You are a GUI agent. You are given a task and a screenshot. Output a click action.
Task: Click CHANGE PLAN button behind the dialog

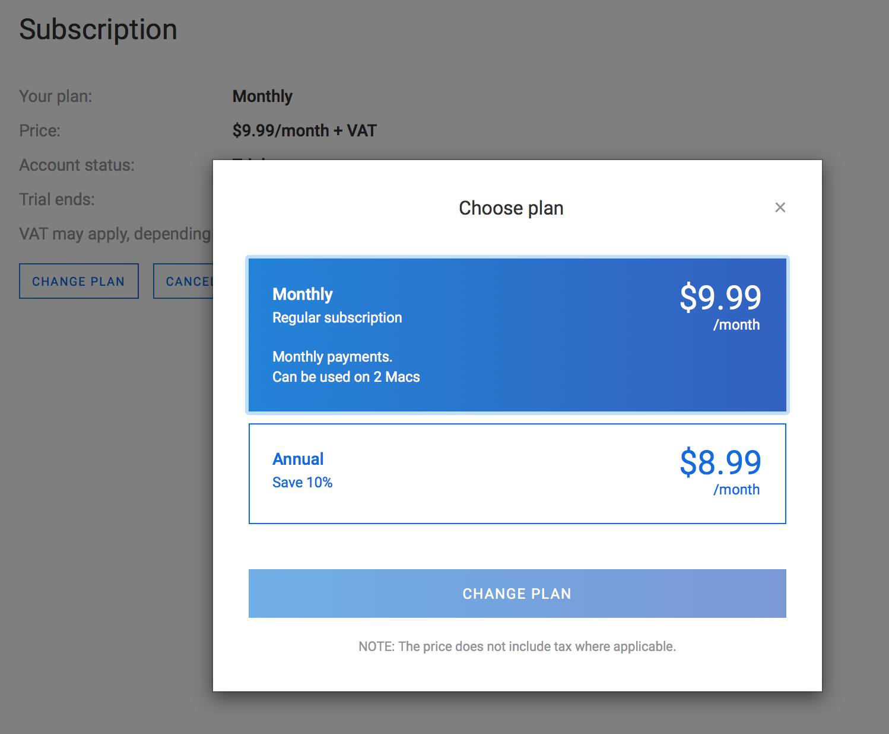[x=79, y=281]
